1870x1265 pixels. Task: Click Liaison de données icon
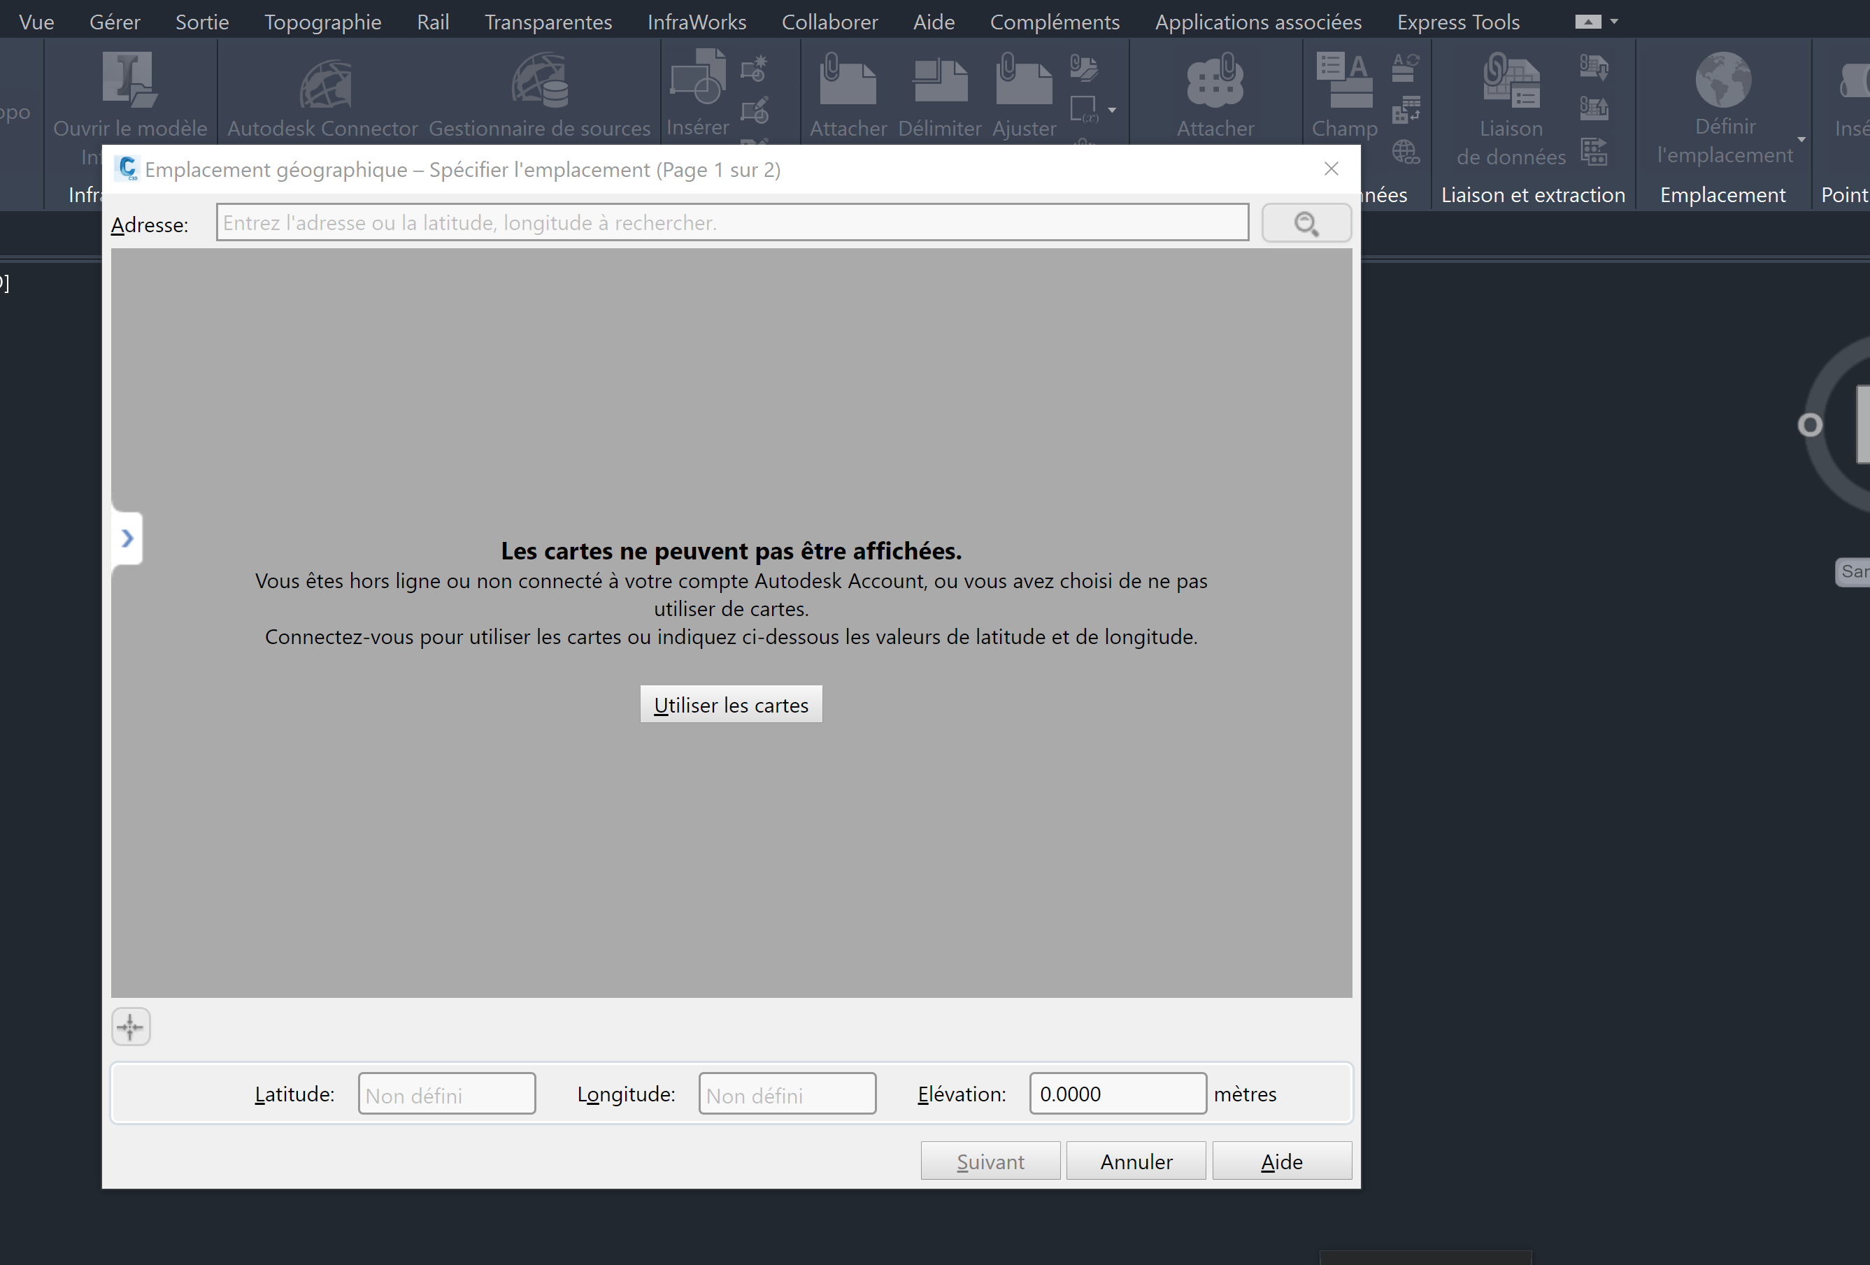[x=1511, y=81]
